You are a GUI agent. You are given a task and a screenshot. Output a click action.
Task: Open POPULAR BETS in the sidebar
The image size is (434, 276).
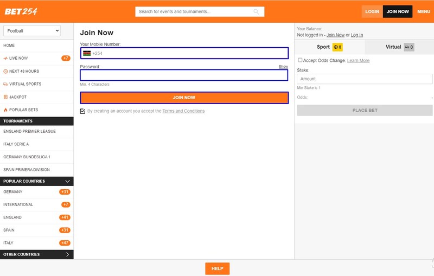36,110
